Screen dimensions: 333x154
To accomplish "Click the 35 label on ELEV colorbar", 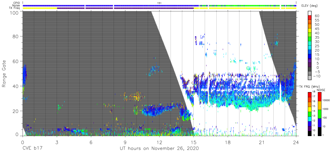I will click(317, 37).
